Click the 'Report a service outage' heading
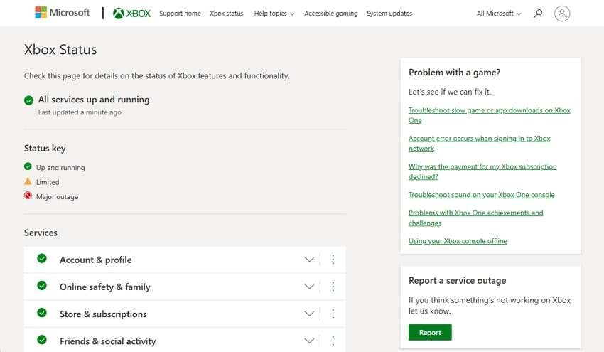Image resolution: width=604 pixels, height=352 pixels. point(457,281)
